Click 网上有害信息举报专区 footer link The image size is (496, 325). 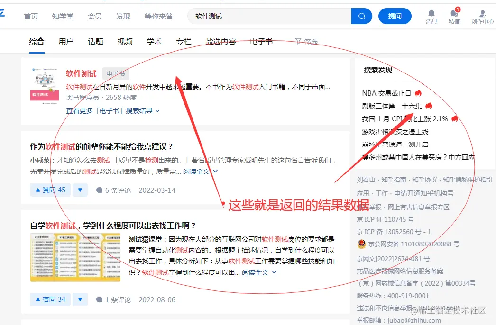click(418, 207)
